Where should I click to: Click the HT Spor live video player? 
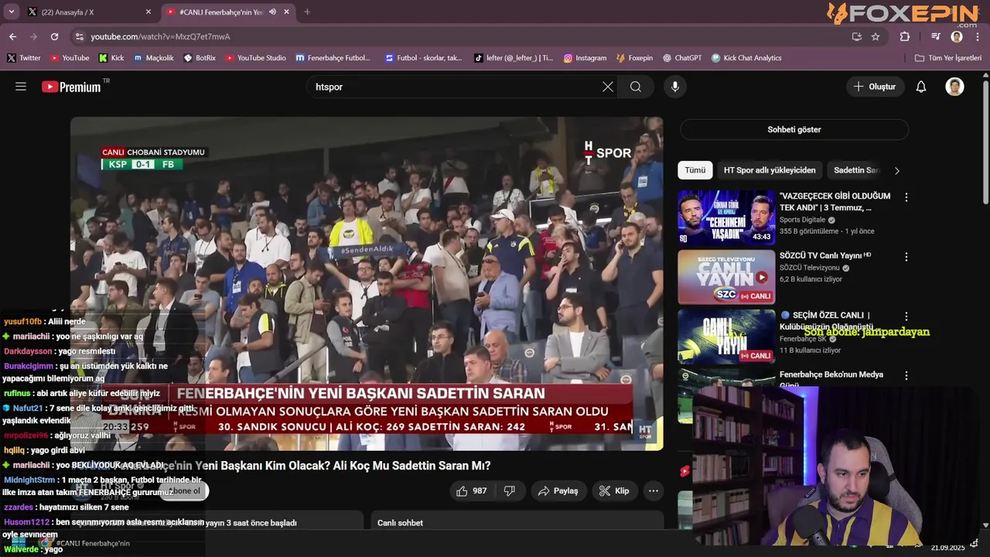(367, 283)
